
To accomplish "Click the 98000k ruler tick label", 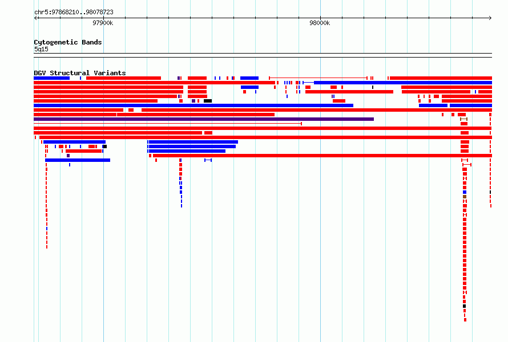I will (320, 23).
